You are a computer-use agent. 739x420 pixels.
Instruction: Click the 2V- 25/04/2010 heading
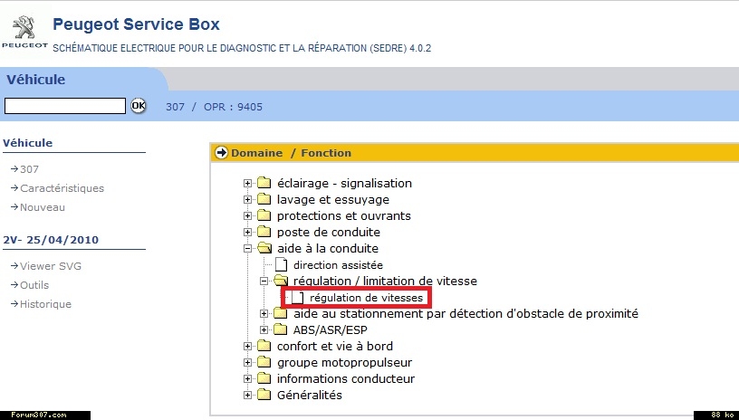(51, 240)
